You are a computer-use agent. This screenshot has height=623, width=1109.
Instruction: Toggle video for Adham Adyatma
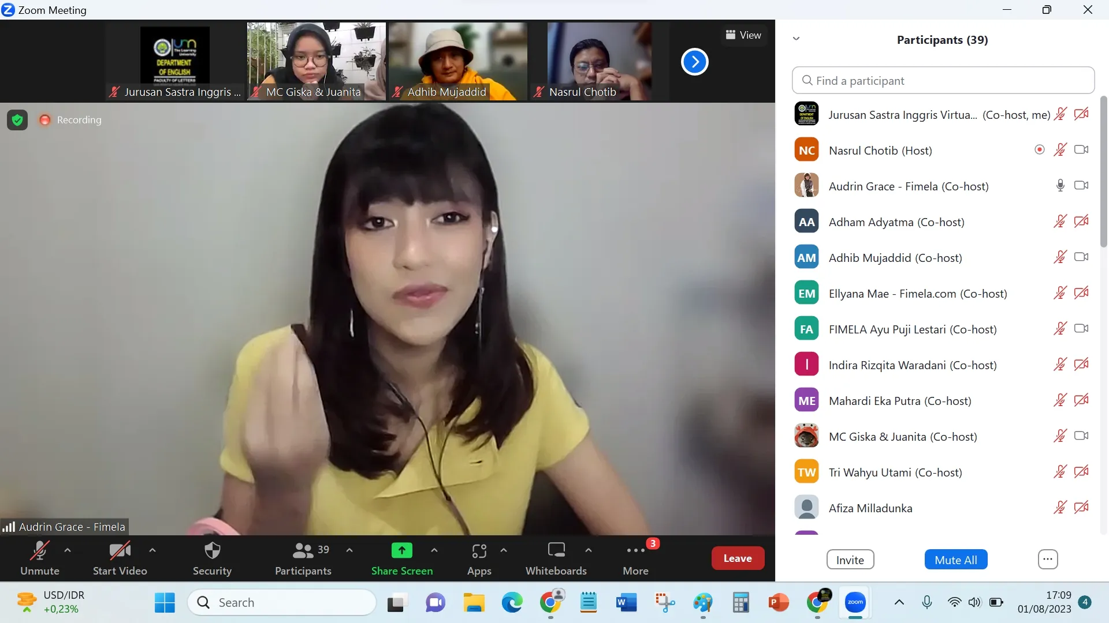click(x=1081, y=222)
